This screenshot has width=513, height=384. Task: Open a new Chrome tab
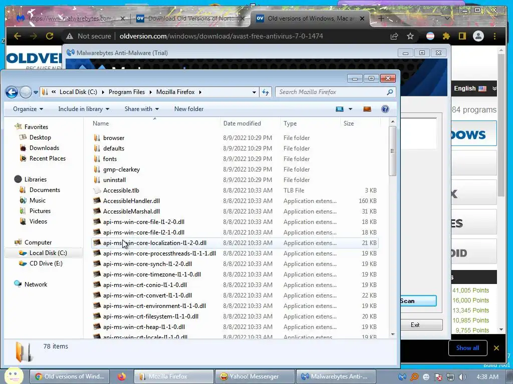(x=381, y=18)
